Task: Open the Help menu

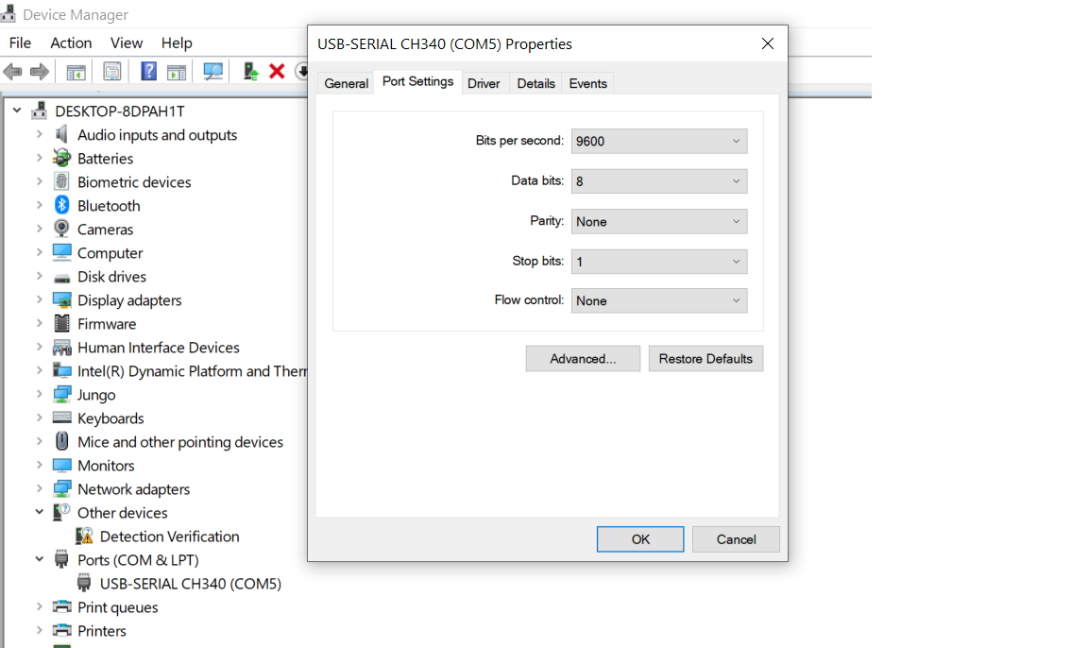Action: click(x=177, y=43)
